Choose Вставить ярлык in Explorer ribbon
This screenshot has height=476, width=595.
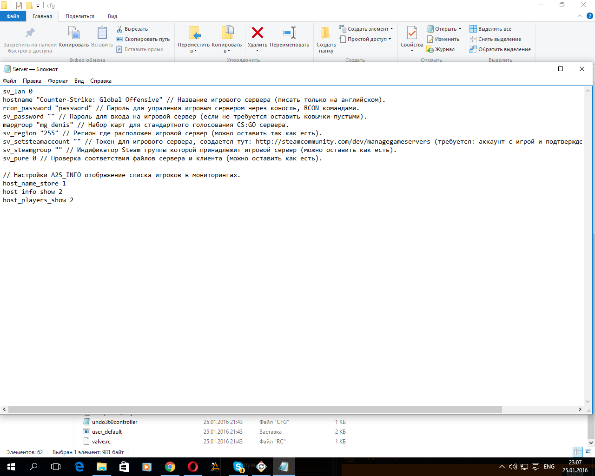coord(140,49)
